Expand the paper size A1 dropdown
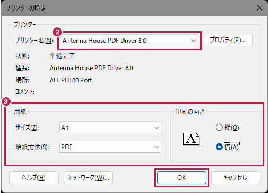The image size is (268, 193). coord(110,128)
